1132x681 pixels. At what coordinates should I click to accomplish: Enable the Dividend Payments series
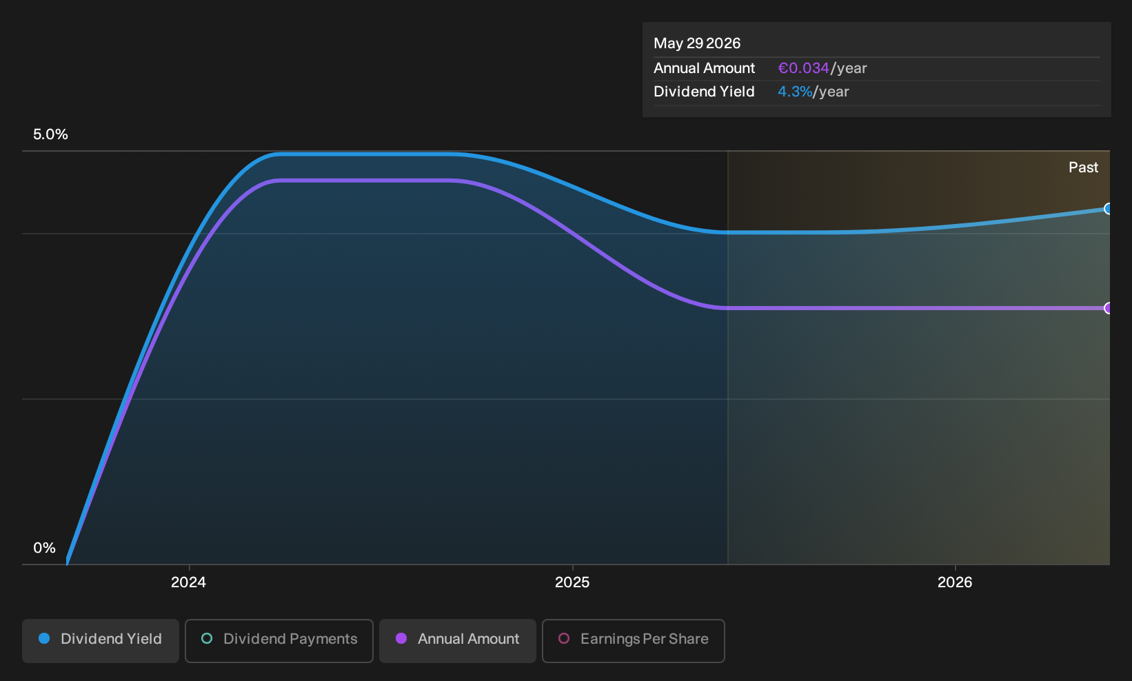(279, 640)
